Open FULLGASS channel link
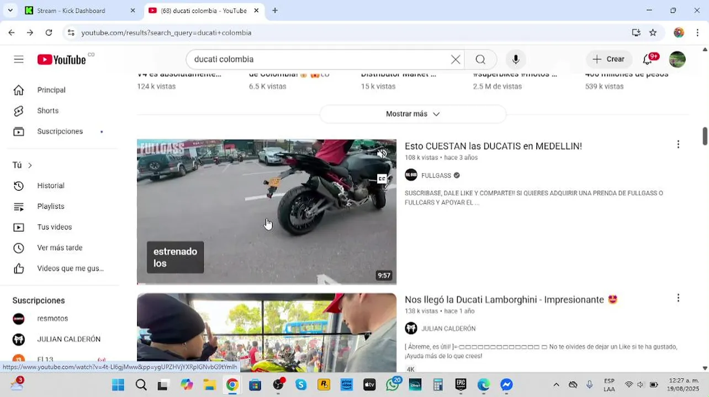 (436, 175)
